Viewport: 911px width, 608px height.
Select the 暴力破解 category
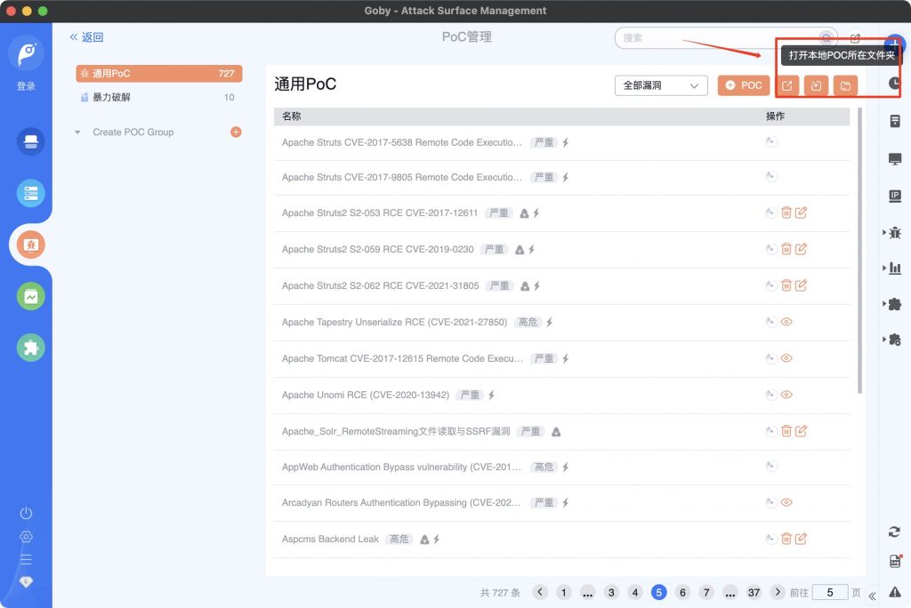click(159, 97)
